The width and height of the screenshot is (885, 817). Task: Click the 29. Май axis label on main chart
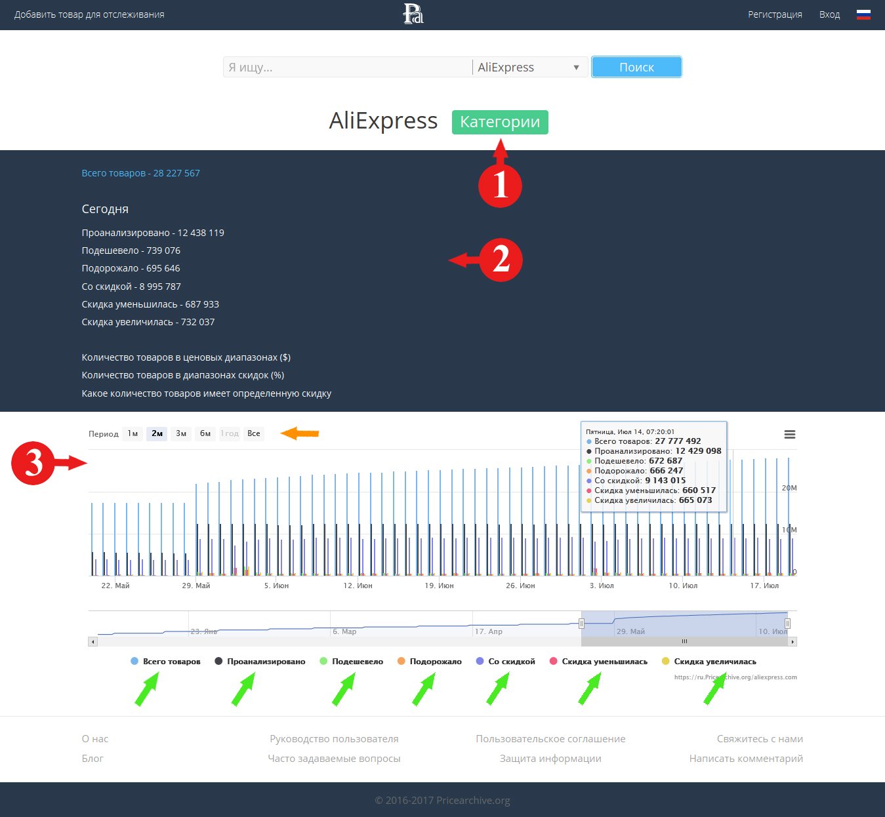(x=196, y=586)
